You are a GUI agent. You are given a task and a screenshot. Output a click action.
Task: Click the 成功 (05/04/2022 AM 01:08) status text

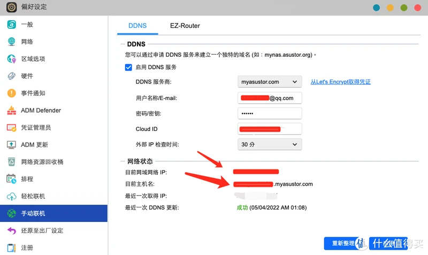272,208
